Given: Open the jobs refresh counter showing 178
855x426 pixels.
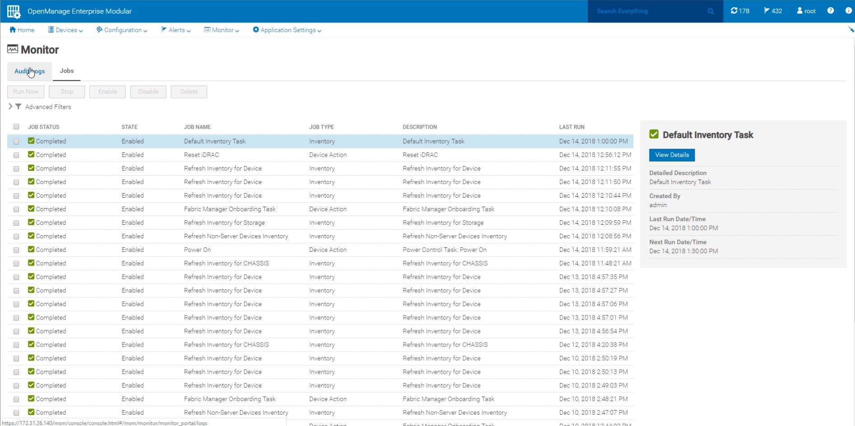Looking at the screenshot, I should click(x=740, y=11).
